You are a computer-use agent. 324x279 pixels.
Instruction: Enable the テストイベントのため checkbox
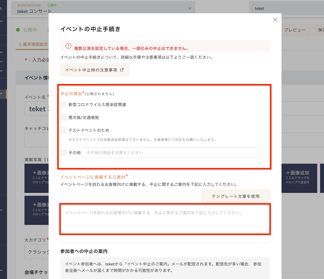point(63,130)
